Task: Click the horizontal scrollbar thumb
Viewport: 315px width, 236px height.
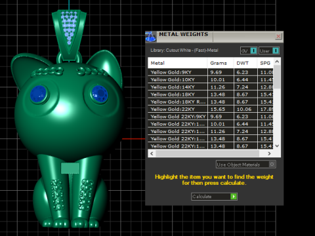Action: pos(207,153)
